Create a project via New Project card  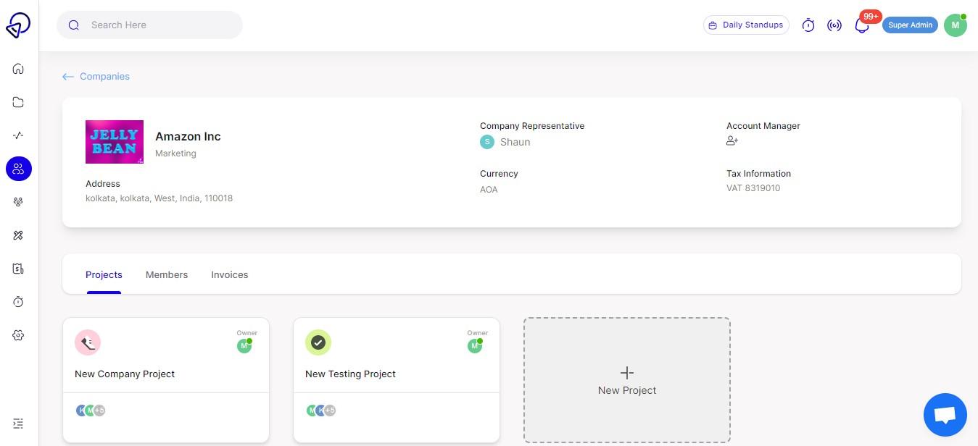(x=626, y=379)
